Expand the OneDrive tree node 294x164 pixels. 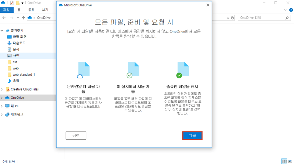(2, 97)
